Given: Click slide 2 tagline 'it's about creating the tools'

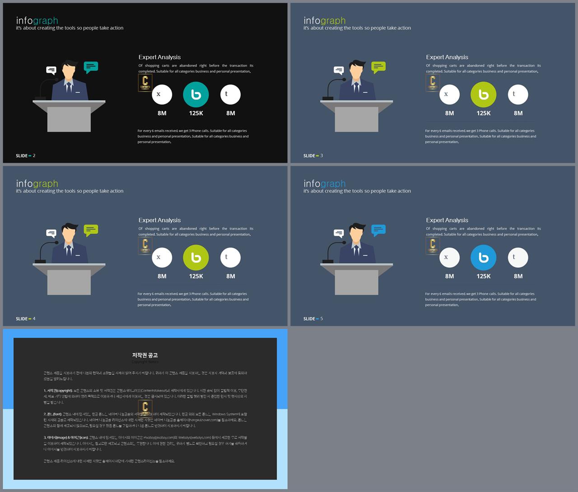Looking at the screenshot, I should [x=70, y=28].
